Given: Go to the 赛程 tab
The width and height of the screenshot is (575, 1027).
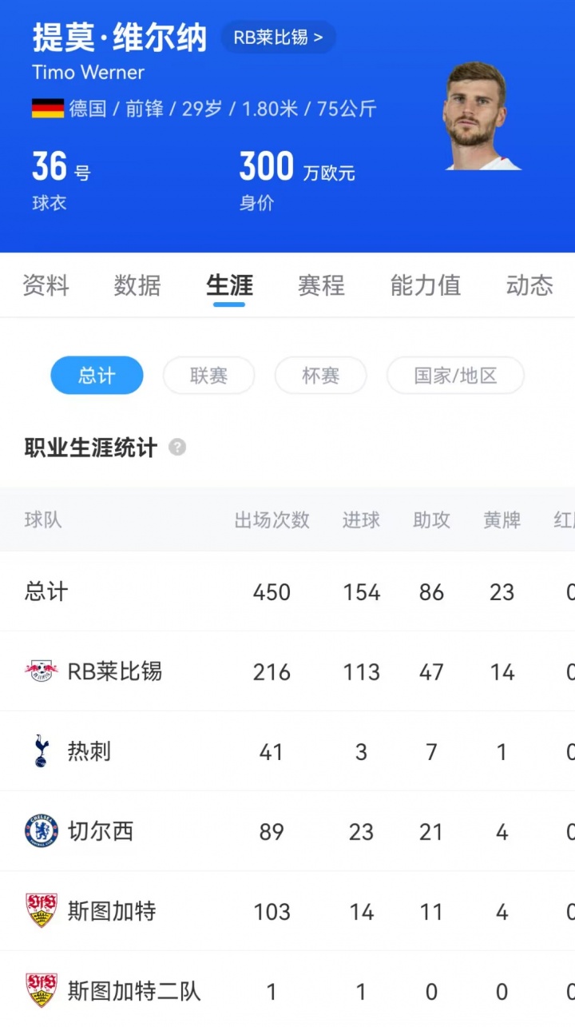Looking at the screenshot, I should pos(321,285).
